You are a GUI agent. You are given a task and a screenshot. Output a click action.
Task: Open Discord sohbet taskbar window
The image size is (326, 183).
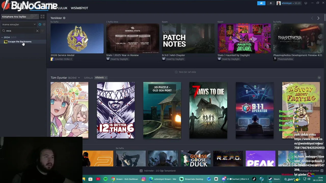point(236,179)
